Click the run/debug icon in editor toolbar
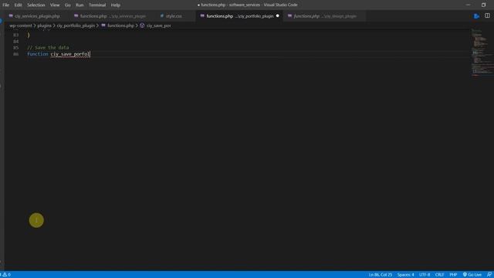This screenshot has width=494, height=278. click(x=476, y=15)
